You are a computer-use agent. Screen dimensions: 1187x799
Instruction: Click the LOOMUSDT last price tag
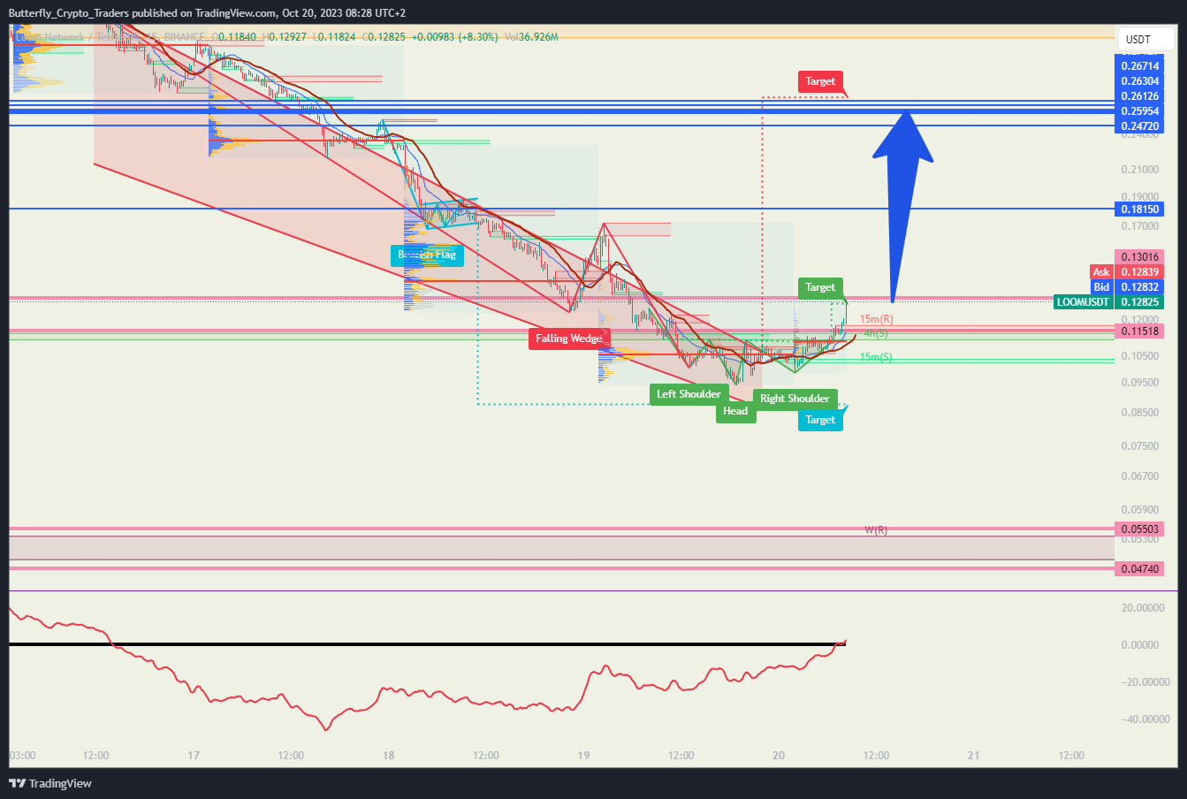tap(1108, 302)
